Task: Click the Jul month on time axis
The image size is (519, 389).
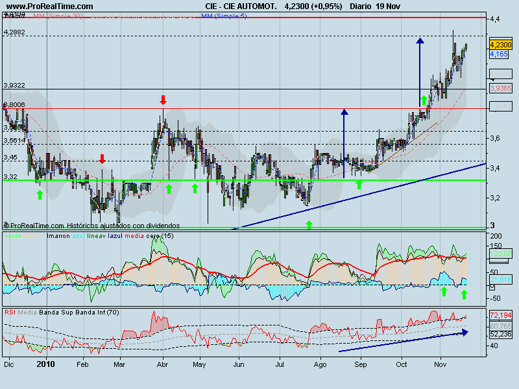Action: pyautogui.click(x=280, y=364)
